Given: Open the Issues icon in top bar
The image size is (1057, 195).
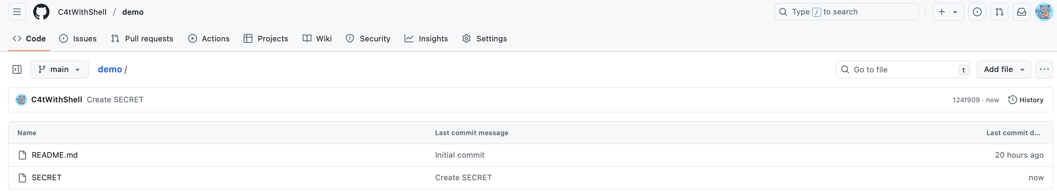Looking at the screenshot, I should click(x=977, y=12).
